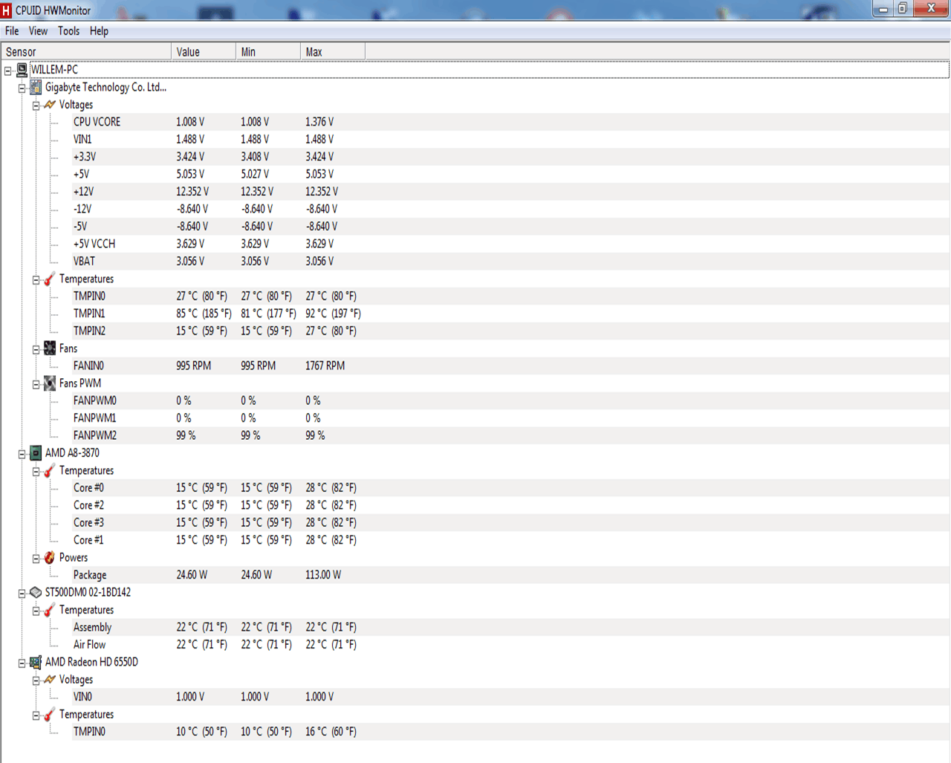Click the Fans icon beside the Fans node
The width and height of the screenshot is (951, 763).
(x=50, y=348)
